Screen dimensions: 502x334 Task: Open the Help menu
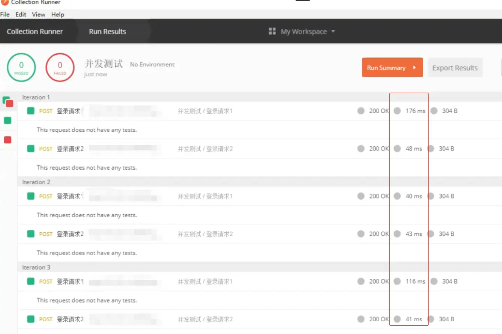[58, 15]
